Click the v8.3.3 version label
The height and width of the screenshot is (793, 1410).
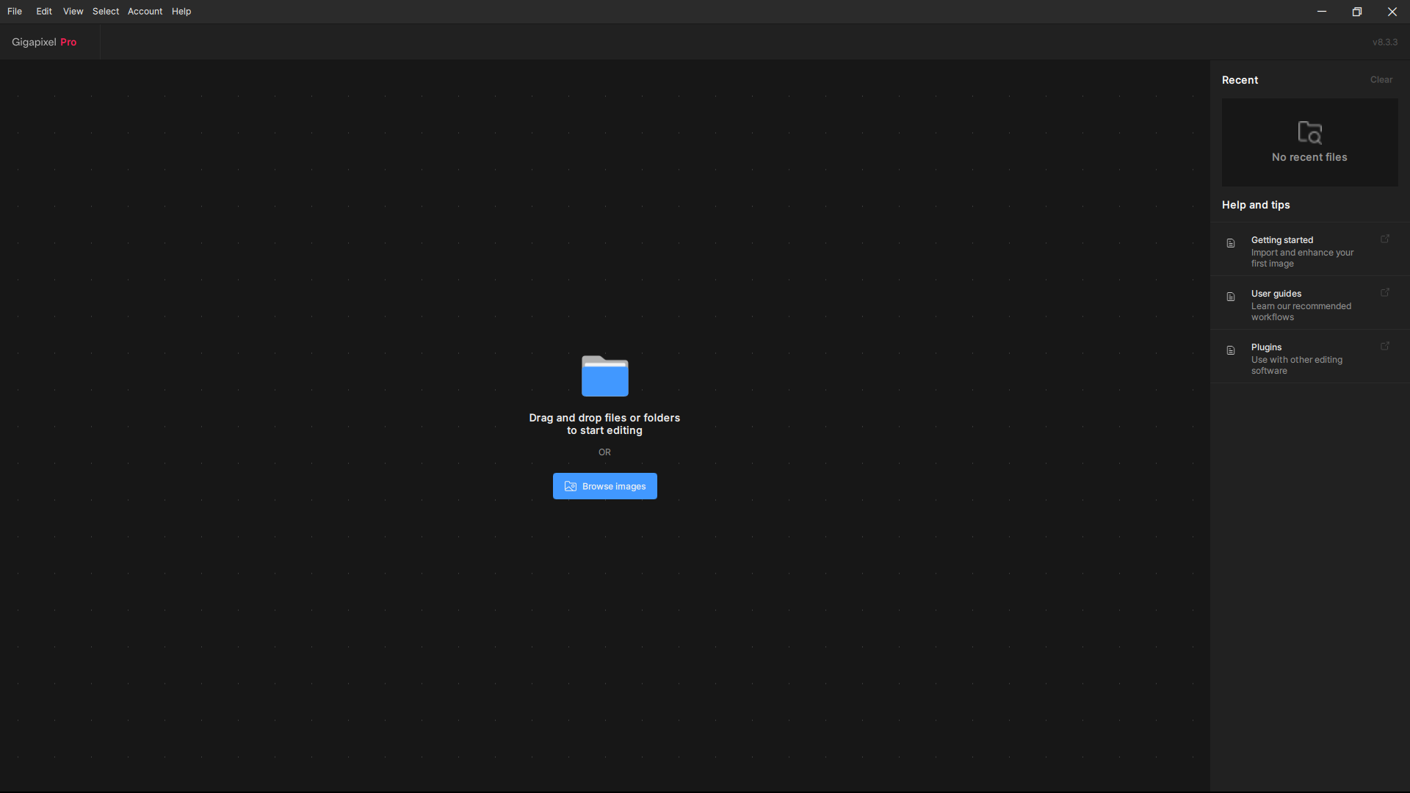(x=1384, y=42)
